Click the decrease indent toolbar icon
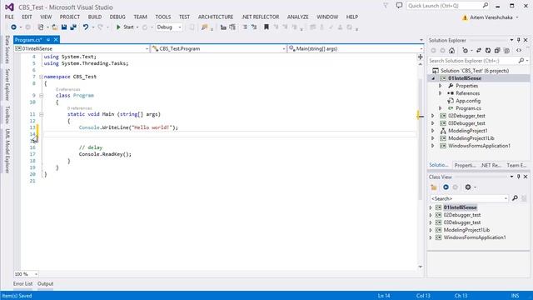Viewport: 533px width, 300px height. point(223,27)
